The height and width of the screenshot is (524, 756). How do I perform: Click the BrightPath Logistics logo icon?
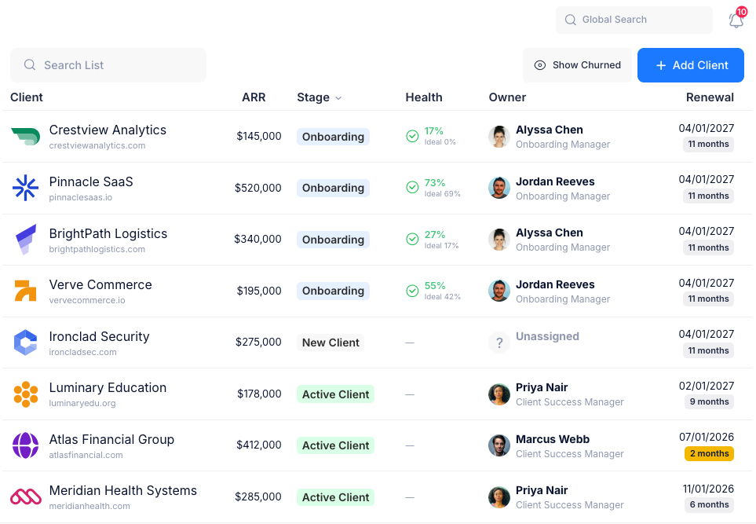tap(25, 240)
